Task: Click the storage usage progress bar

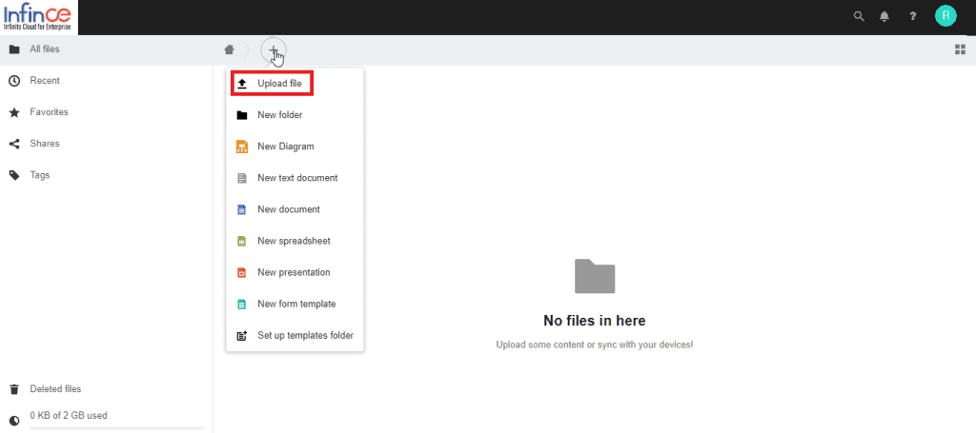Action: pyautogui.click(x=116, y=428)
